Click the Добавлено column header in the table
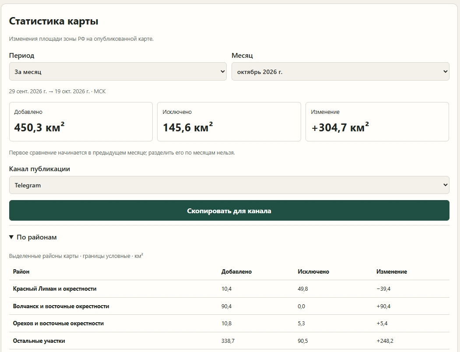The height and width of the screenshot is (352, 460). pos(236,271)
